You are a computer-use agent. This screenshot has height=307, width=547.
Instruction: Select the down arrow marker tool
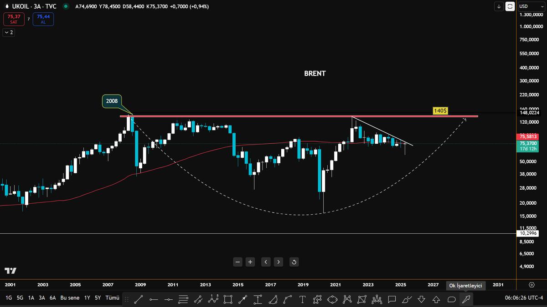tap(422, 299)
